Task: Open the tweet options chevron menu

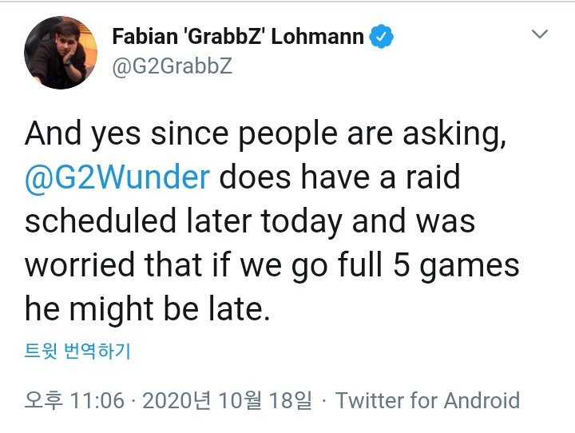Action: point(540,35)
